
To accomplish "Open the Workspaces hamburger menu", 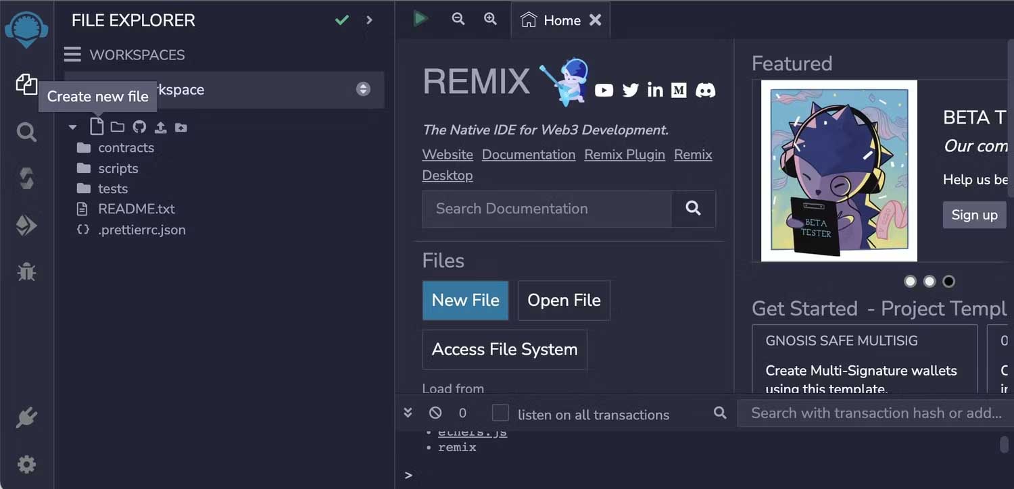I will pyautogui.click(x=71, y=55).
